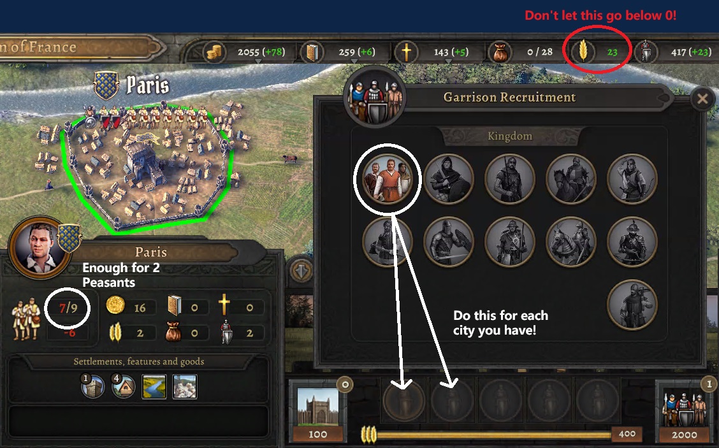Click the piety cross icon in top bar

pyautogui.click(x=406, y=52)
